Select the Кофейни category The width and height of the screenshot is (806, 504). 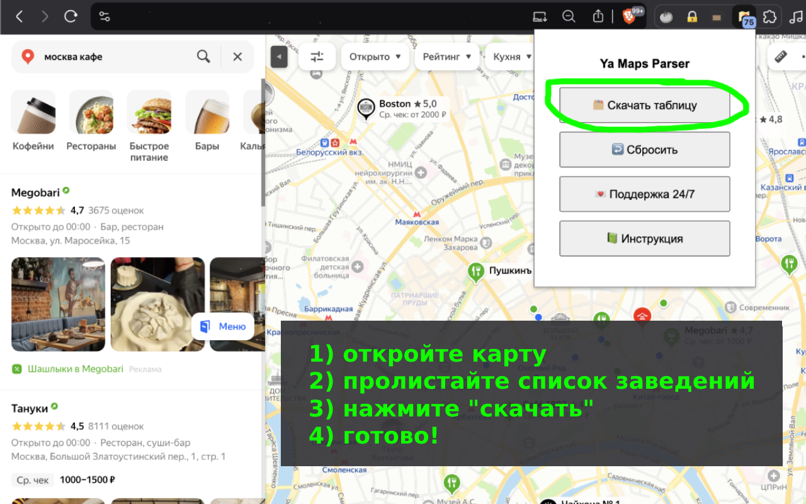[x=33, y=120]
